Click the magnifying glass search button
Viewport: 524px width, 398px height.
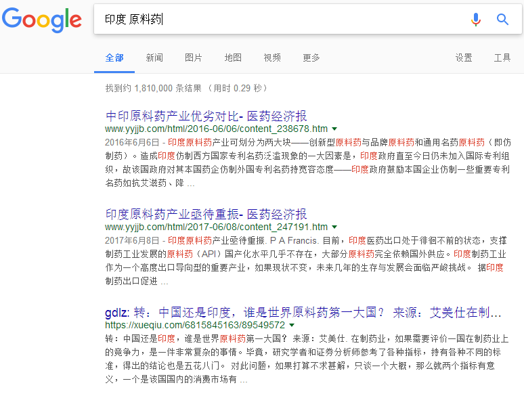click(502, 20)
